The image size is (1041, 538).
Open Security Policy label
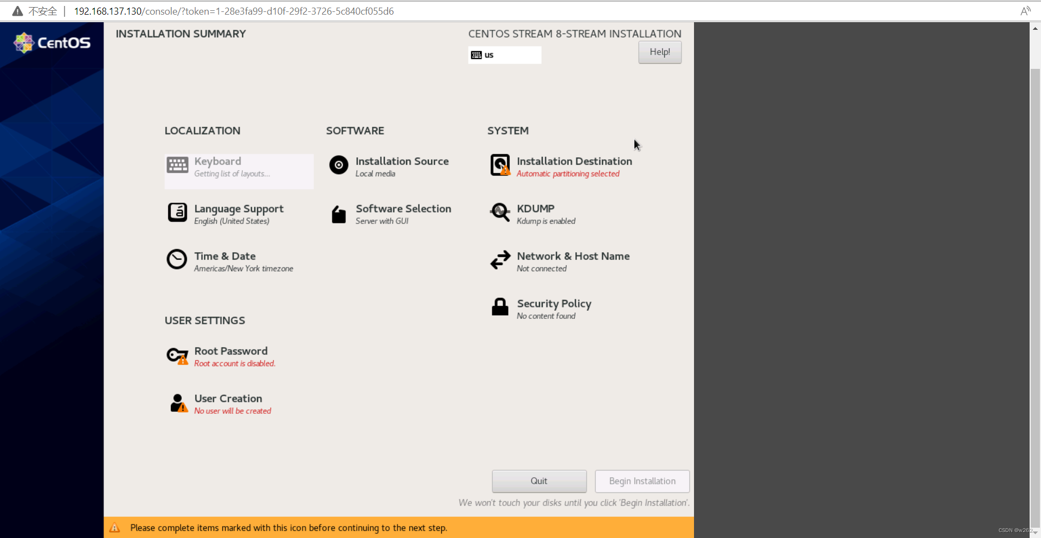pyautogui.click(x=554, y=304)
